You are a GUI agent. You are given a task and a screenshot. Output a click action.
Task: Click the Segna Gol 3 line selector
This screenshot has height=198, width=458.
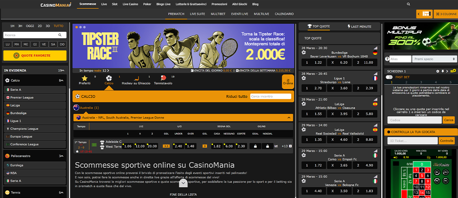(205, 146)
